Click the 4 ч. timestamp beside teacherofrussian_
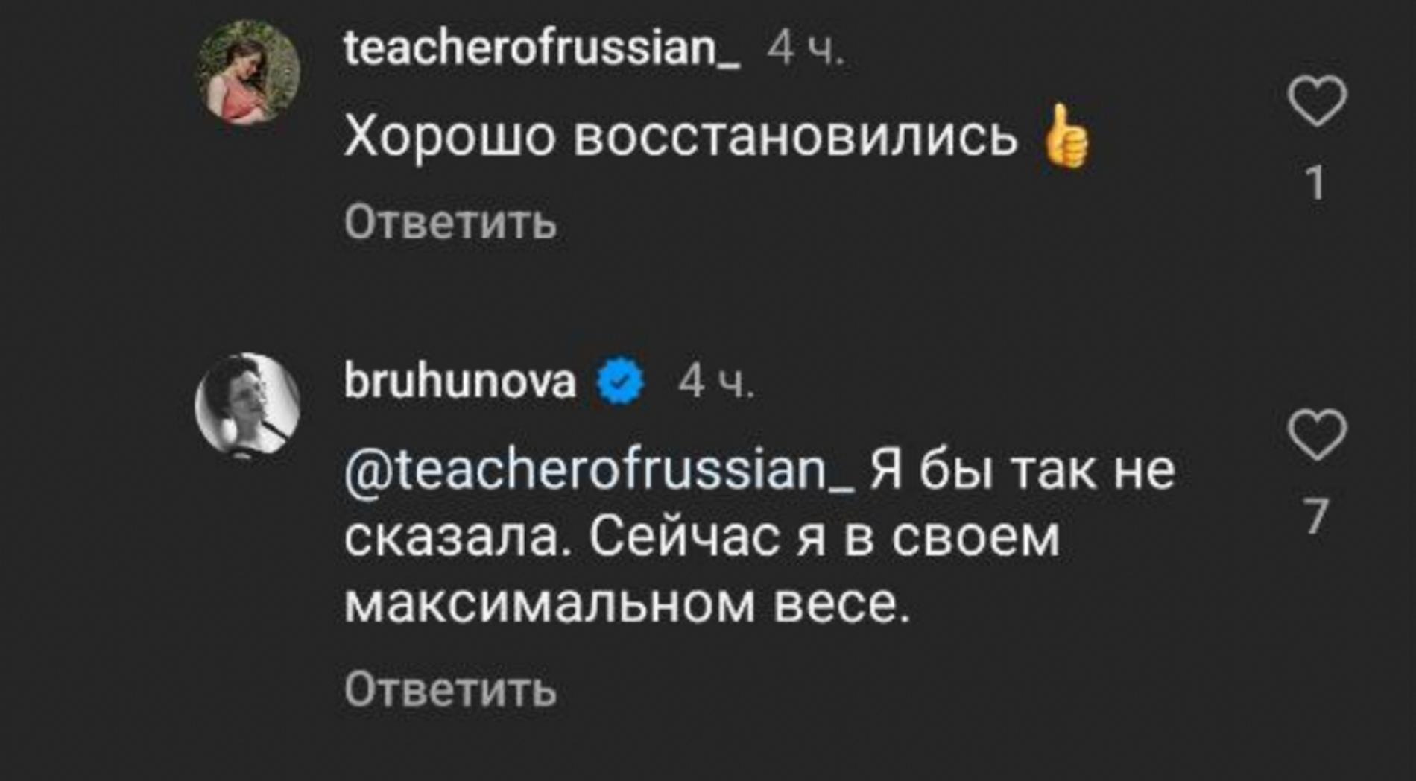The image size is (1416, 781). click(x=806, y=49)
